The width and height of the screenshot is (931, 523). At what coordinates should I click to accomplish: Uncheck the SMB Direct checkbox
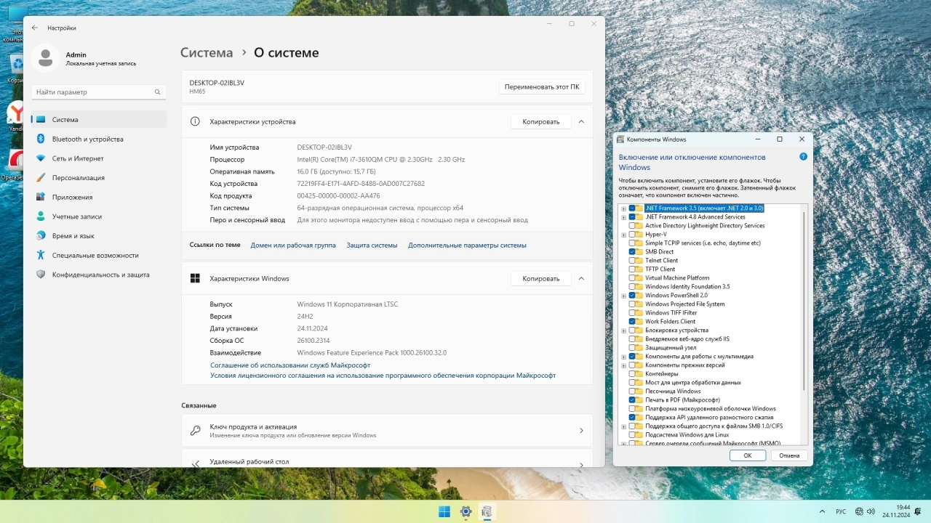click(632, 252)
